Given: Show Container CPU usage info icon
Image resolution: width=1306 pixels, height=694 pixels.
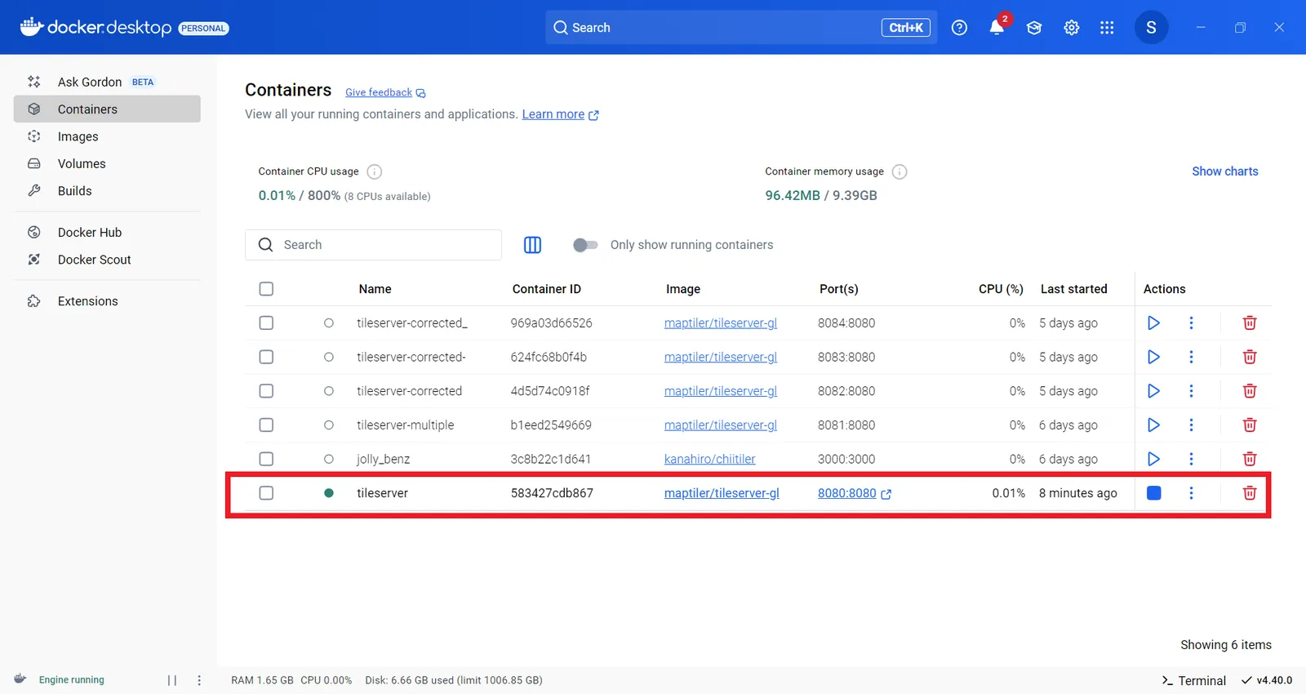Looking at the screenshot, I should (374, 171).
